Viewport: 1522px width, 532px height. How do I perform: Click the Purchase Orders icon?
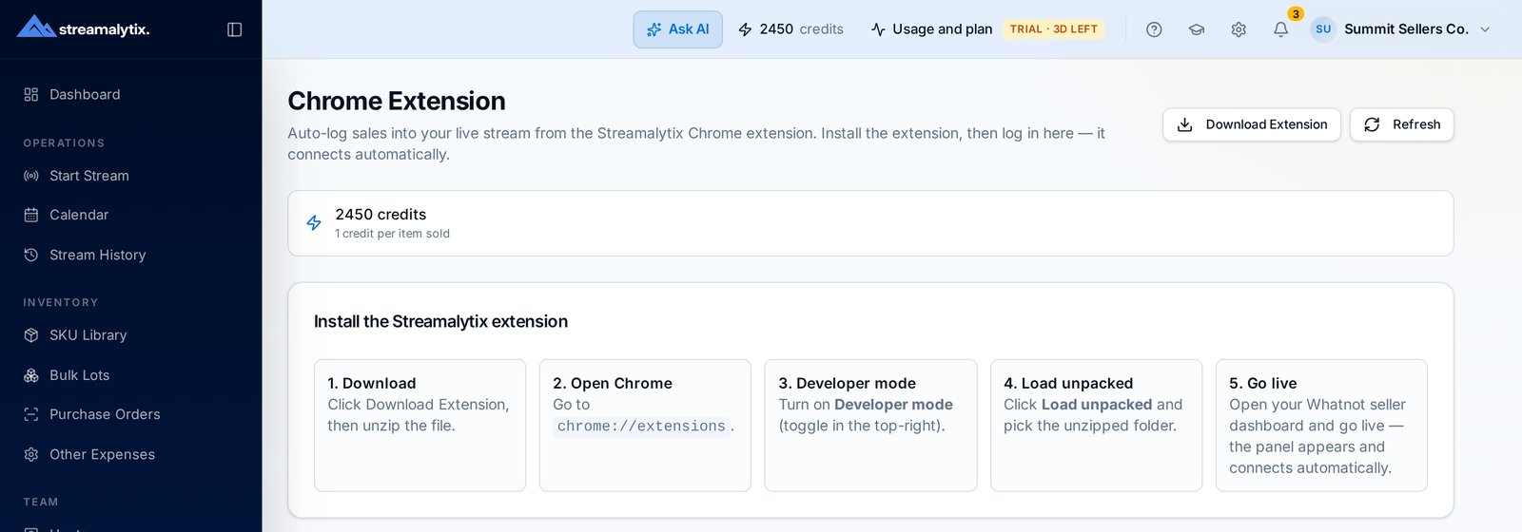(x=31, y=414)
